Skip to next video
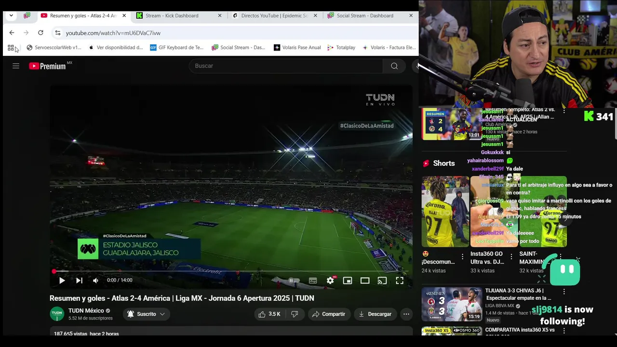This screenshot has height=347, width=617. click(x=79, y=280)
